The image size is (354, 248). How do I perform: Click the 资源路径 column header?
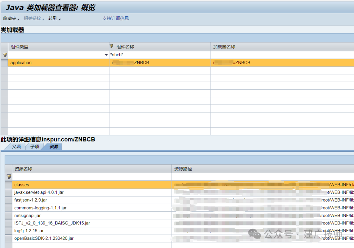[263, 169]
